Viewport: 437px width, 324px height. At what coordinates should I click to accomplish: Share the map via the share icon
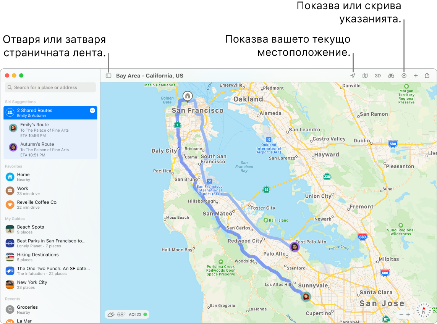(428, 76)
